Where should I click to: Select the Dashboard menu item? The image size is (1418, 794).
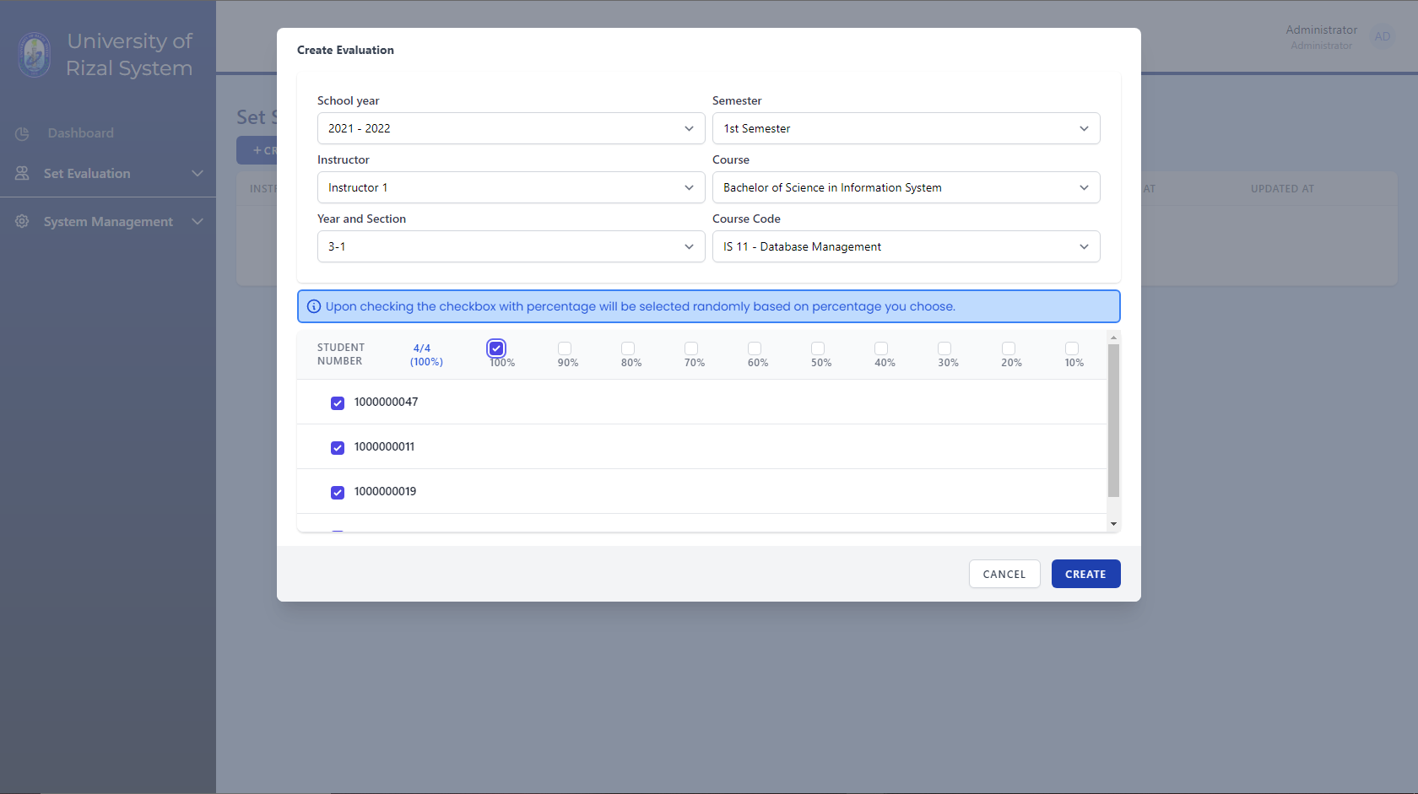pyautogui.click(x=80, y=132)
